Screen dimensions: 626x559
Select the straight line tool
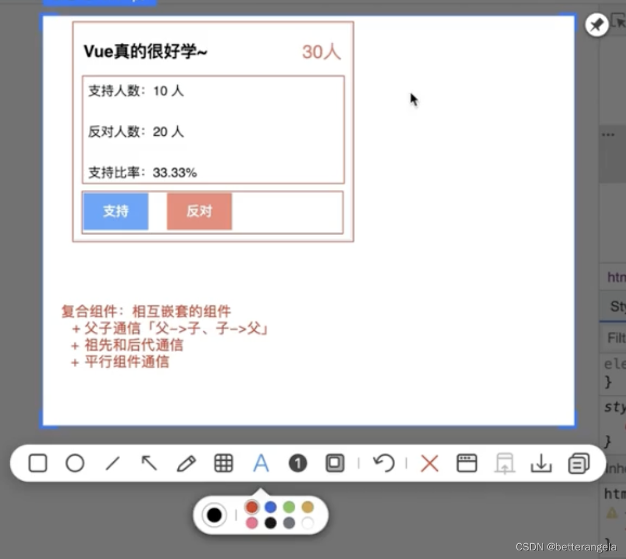coord(112,463)
